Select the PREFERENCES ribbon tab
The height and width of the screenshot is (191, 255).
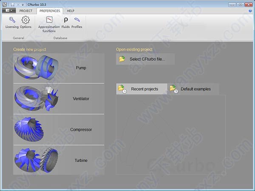50,11
